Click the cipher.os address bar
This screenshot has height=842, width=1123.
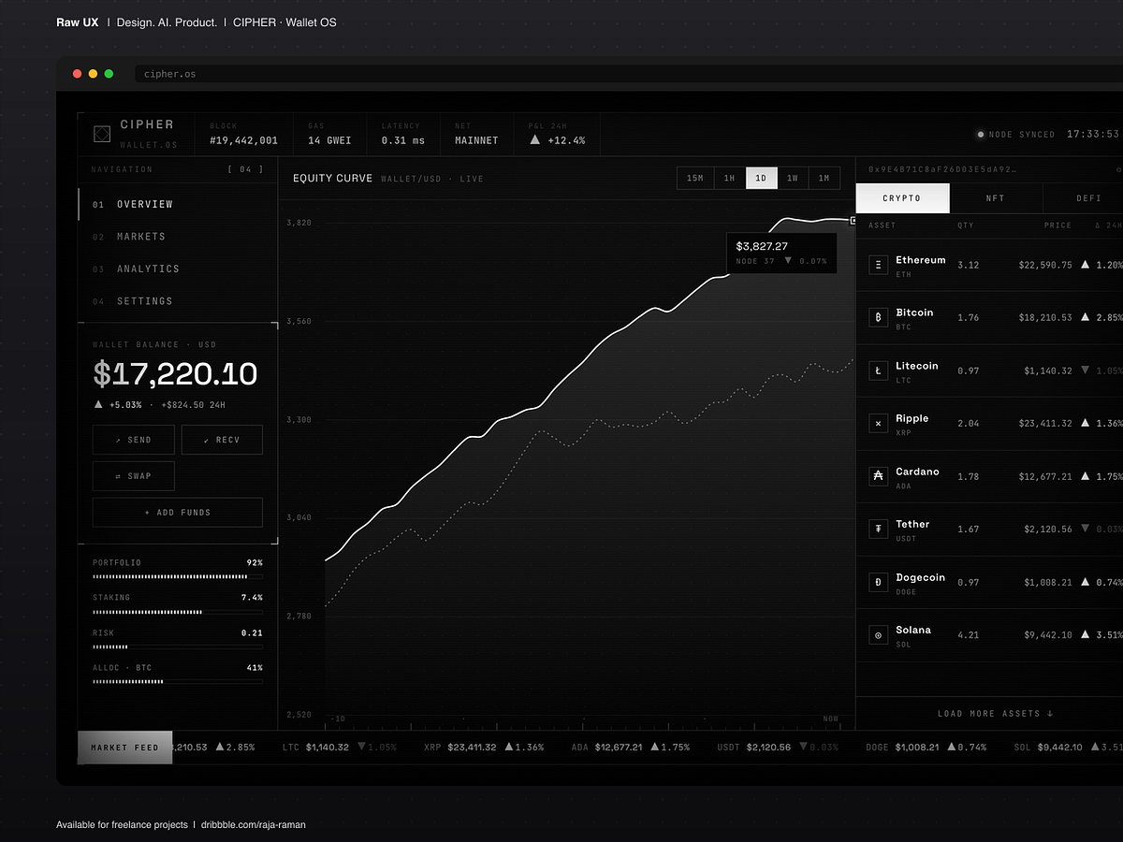click(x=629, y=74)
